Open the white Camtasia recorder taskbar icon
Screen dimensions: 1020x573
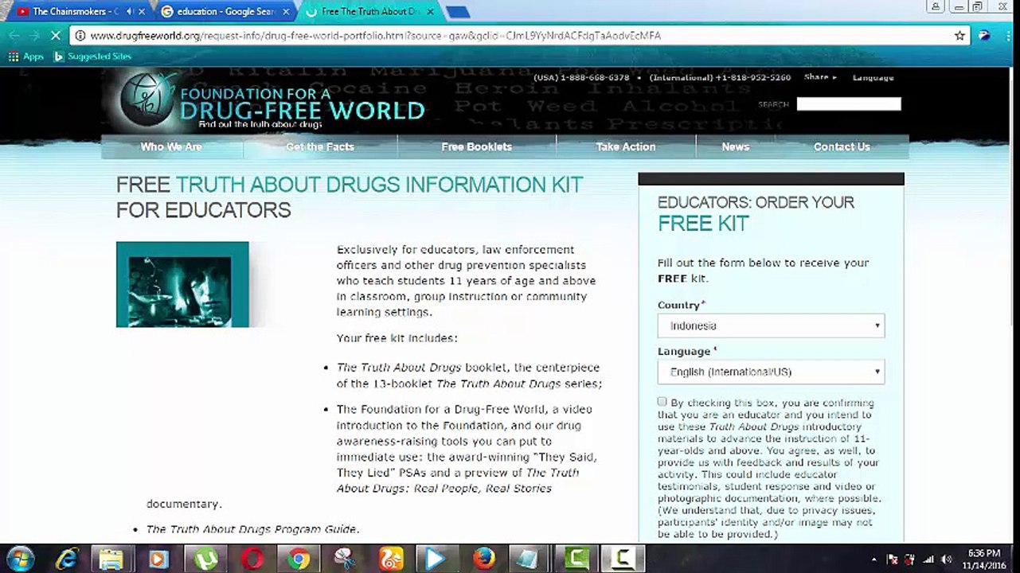[x=623, y=559]
